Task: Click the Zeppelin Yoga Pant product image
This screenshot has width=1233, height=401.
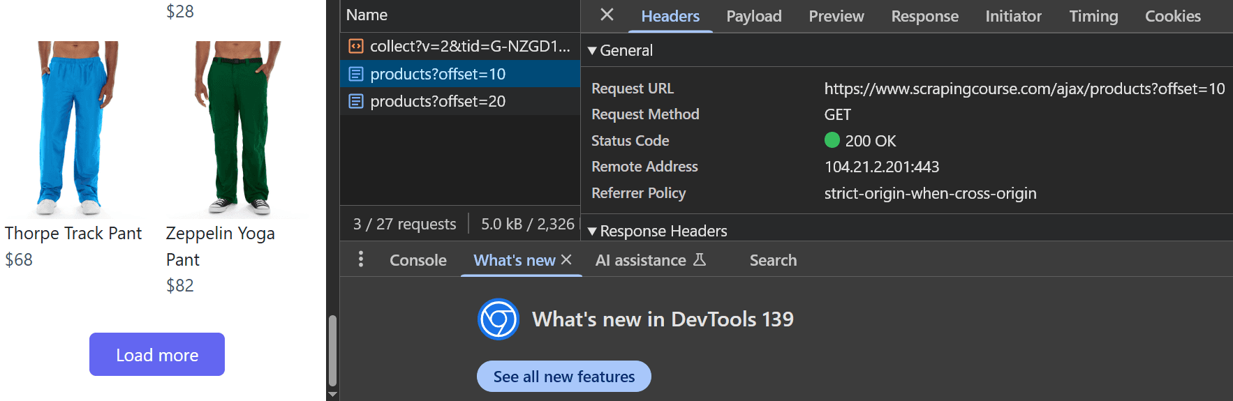Action: (237, 129)
